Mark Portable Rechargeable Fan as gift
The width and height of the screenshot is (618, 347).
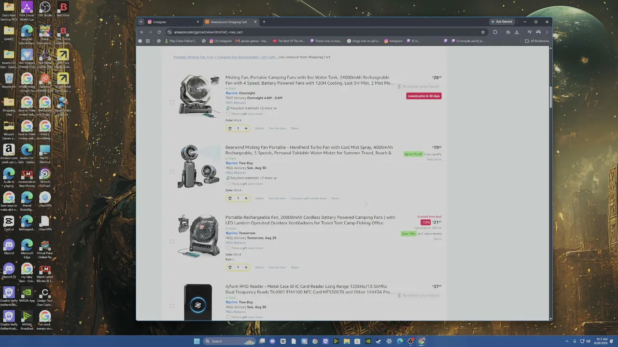(x=228, y=248)
